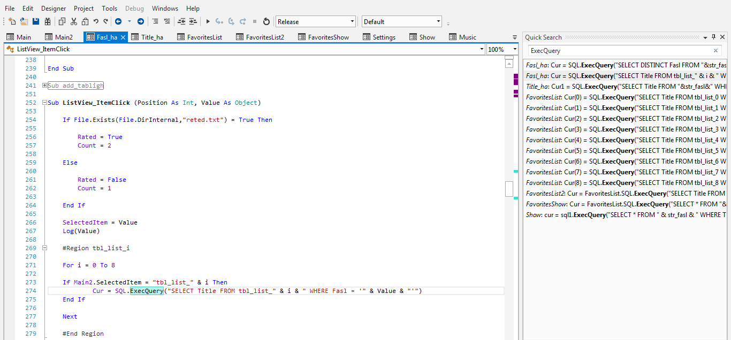Click the Copy icon in the toolbar
Image resolution: width=731 pixels, height=340 pixels.
click(62, 21)
